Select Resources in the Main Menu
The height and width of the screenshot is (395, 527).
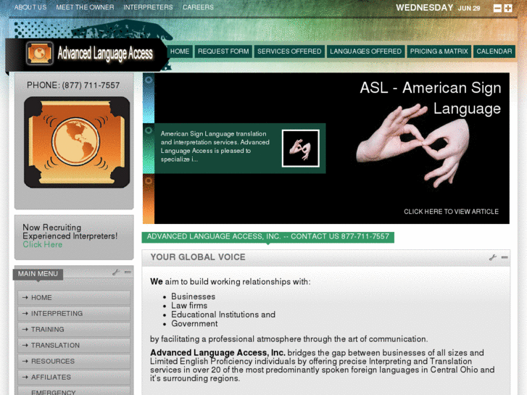click(x=74, y=361)
